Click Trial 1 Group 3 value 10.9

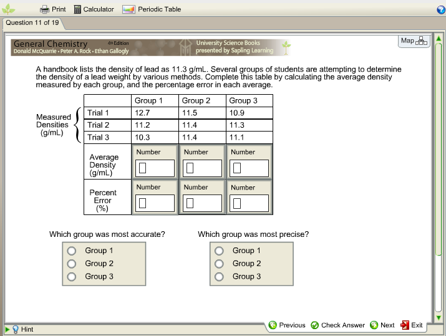[x=237, y=113]
